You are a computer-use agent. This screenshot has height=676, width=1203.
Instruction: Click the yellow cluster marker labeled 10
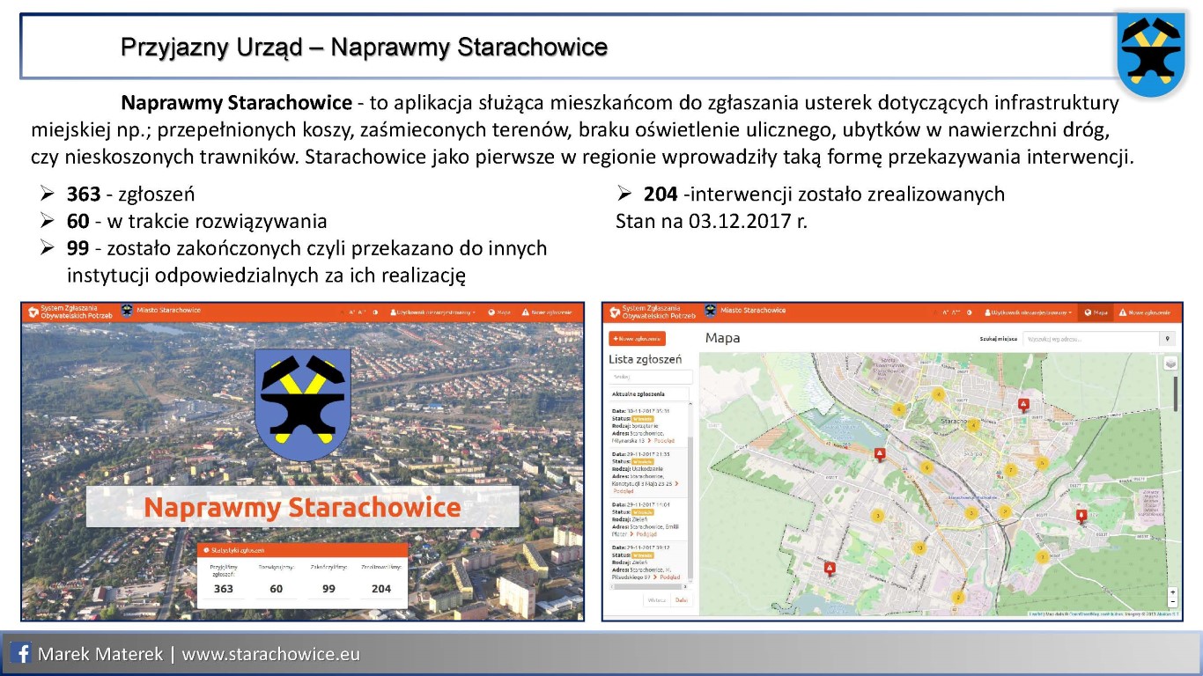[919, 548]
